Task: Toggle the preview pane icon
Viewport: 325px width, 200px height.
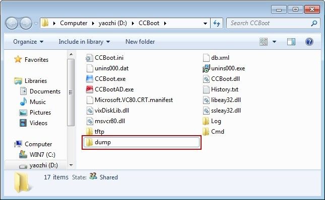Action: [x=291, y=42]
